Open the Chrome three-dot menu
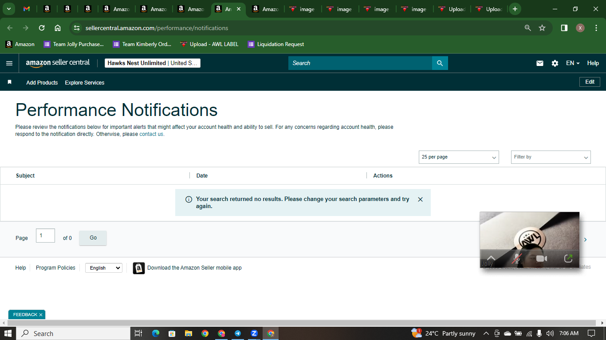 (596, 28)
